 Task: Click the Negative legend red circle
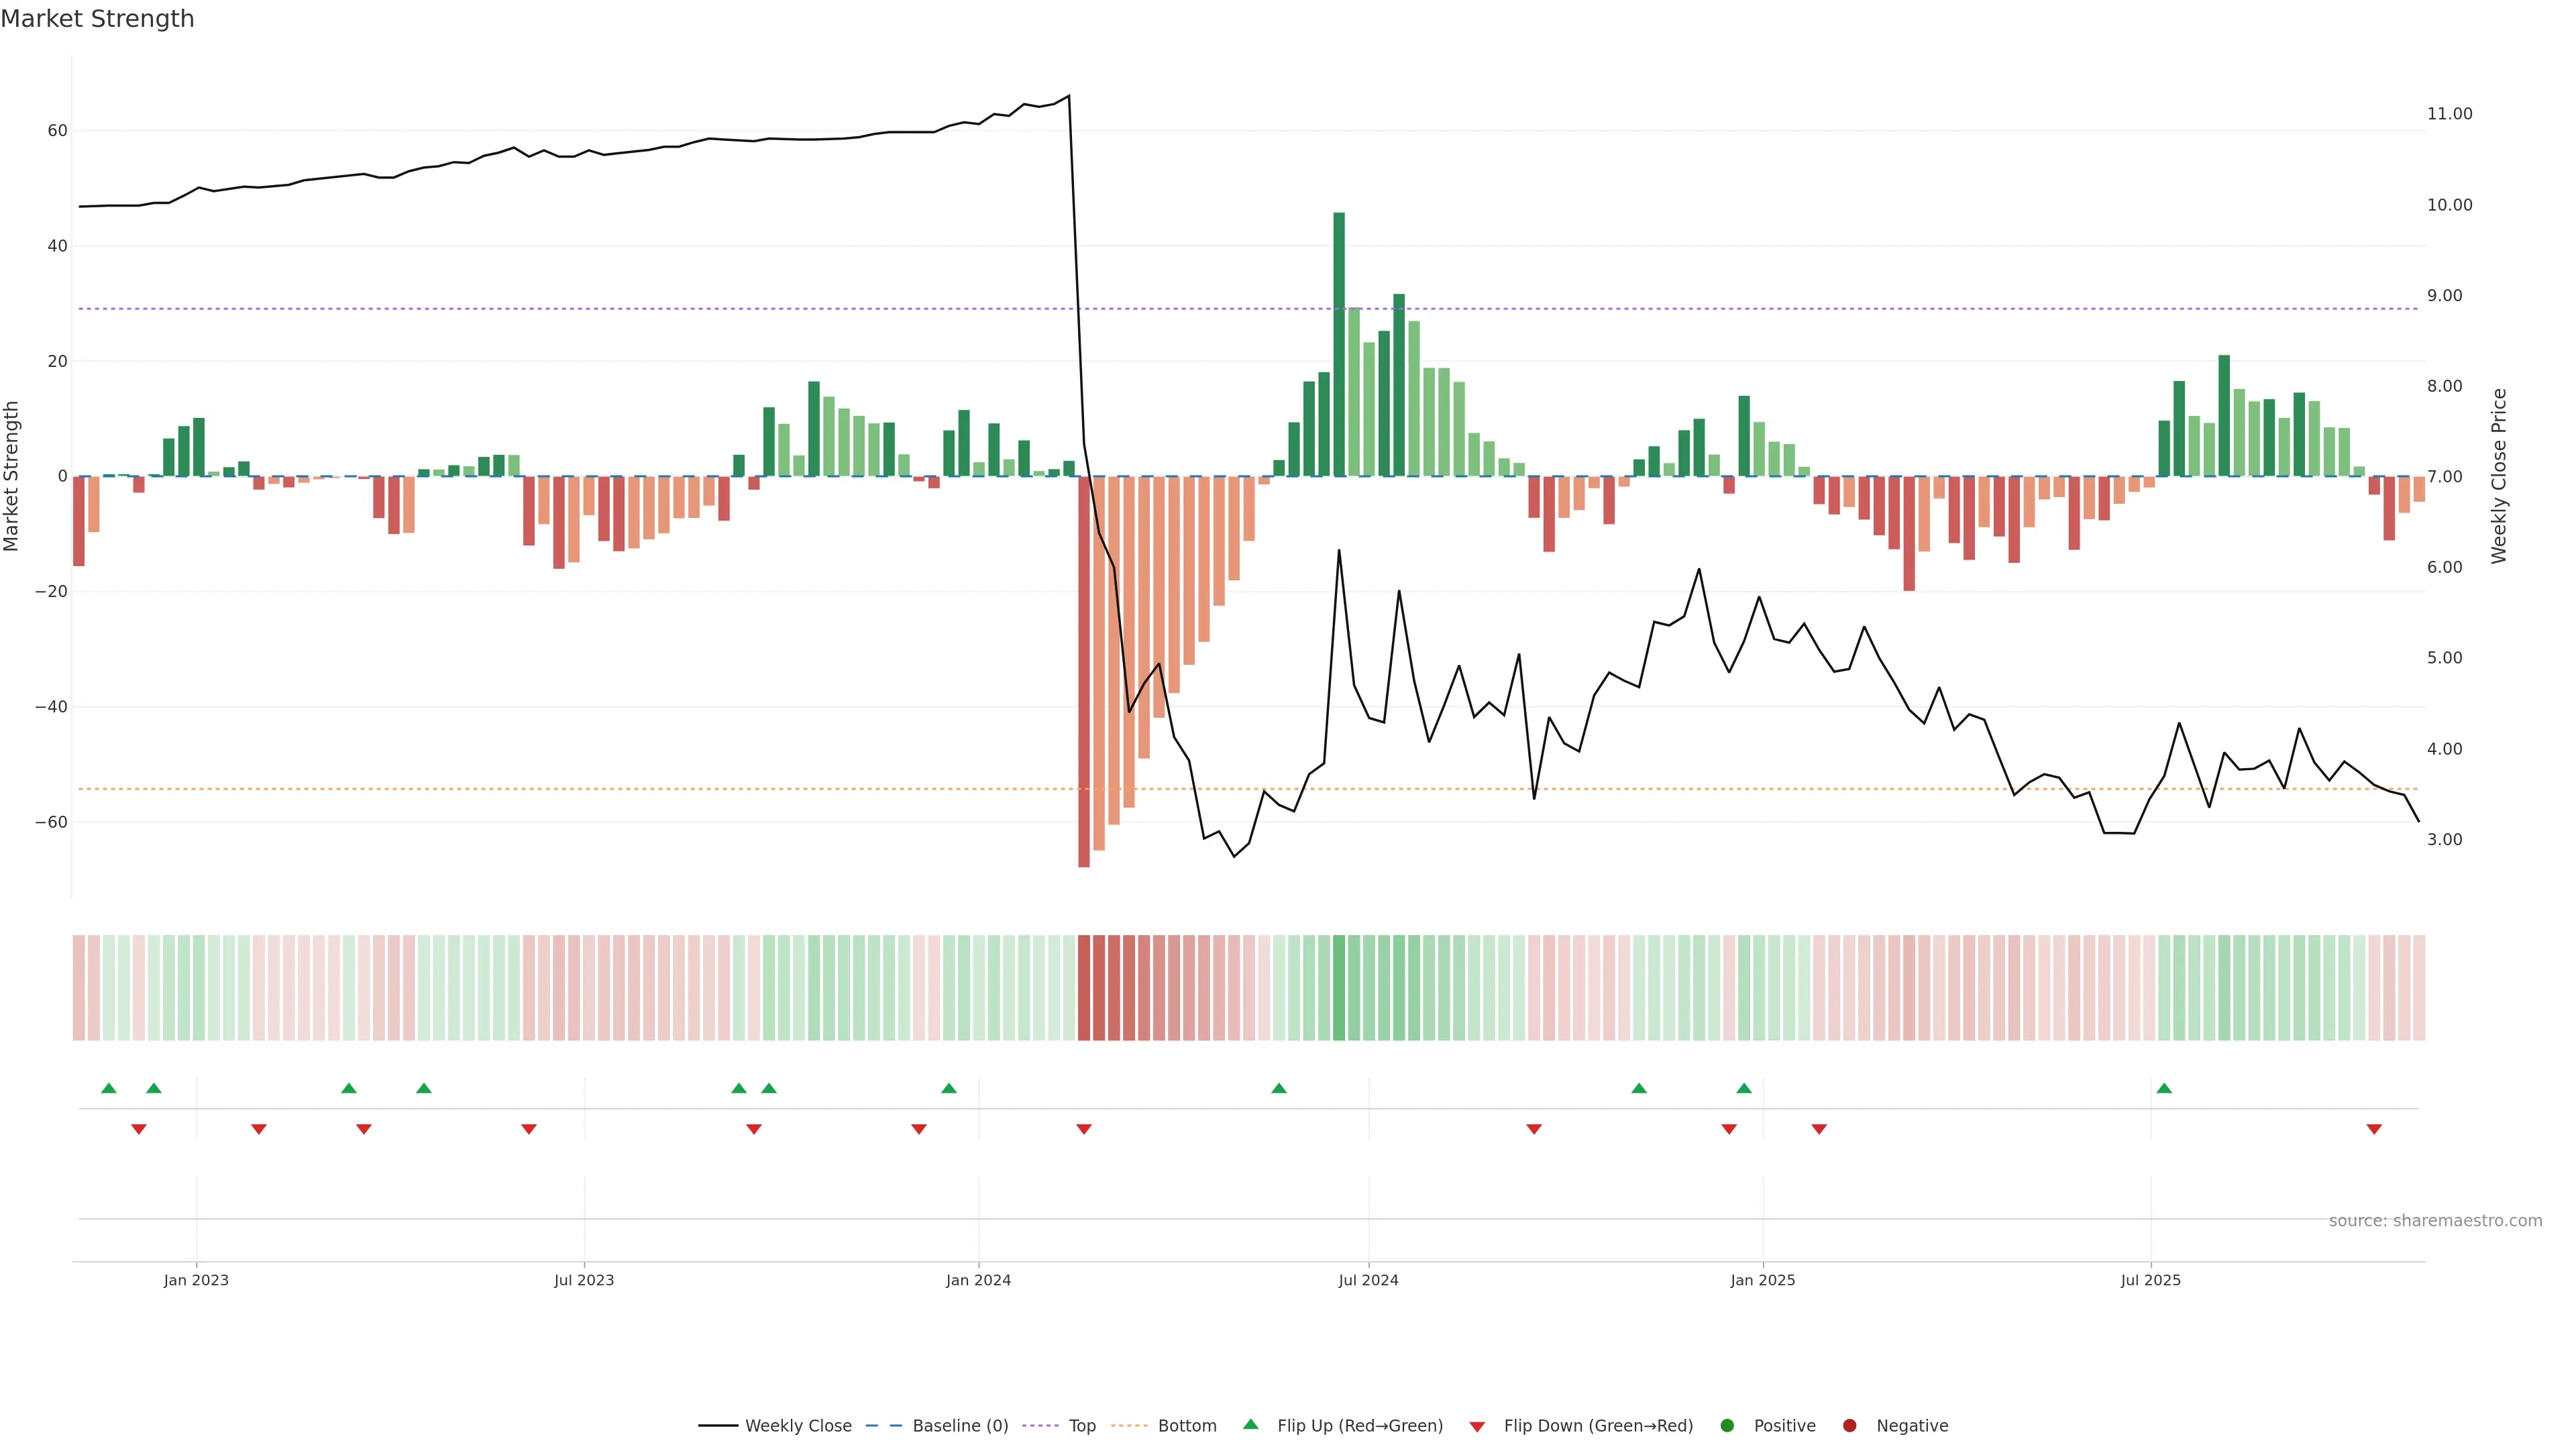click(x=1849, y=1426)
